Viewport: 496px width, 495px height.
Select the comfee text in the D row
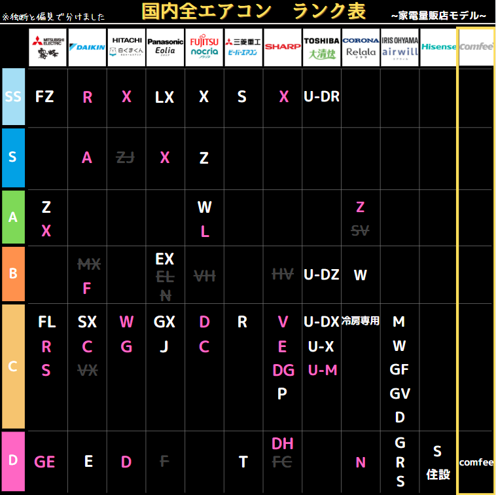coord(476,462)
